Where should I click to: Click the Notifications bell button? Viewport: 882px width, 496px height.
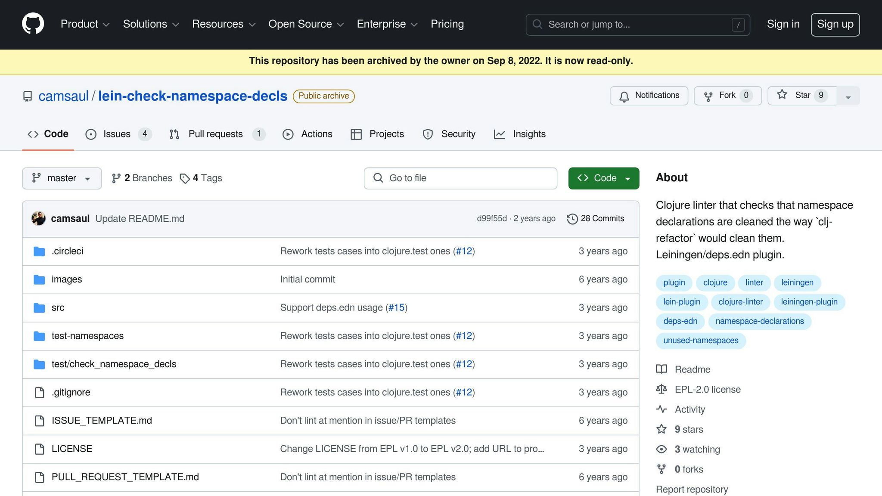click(x=649, y=96)
